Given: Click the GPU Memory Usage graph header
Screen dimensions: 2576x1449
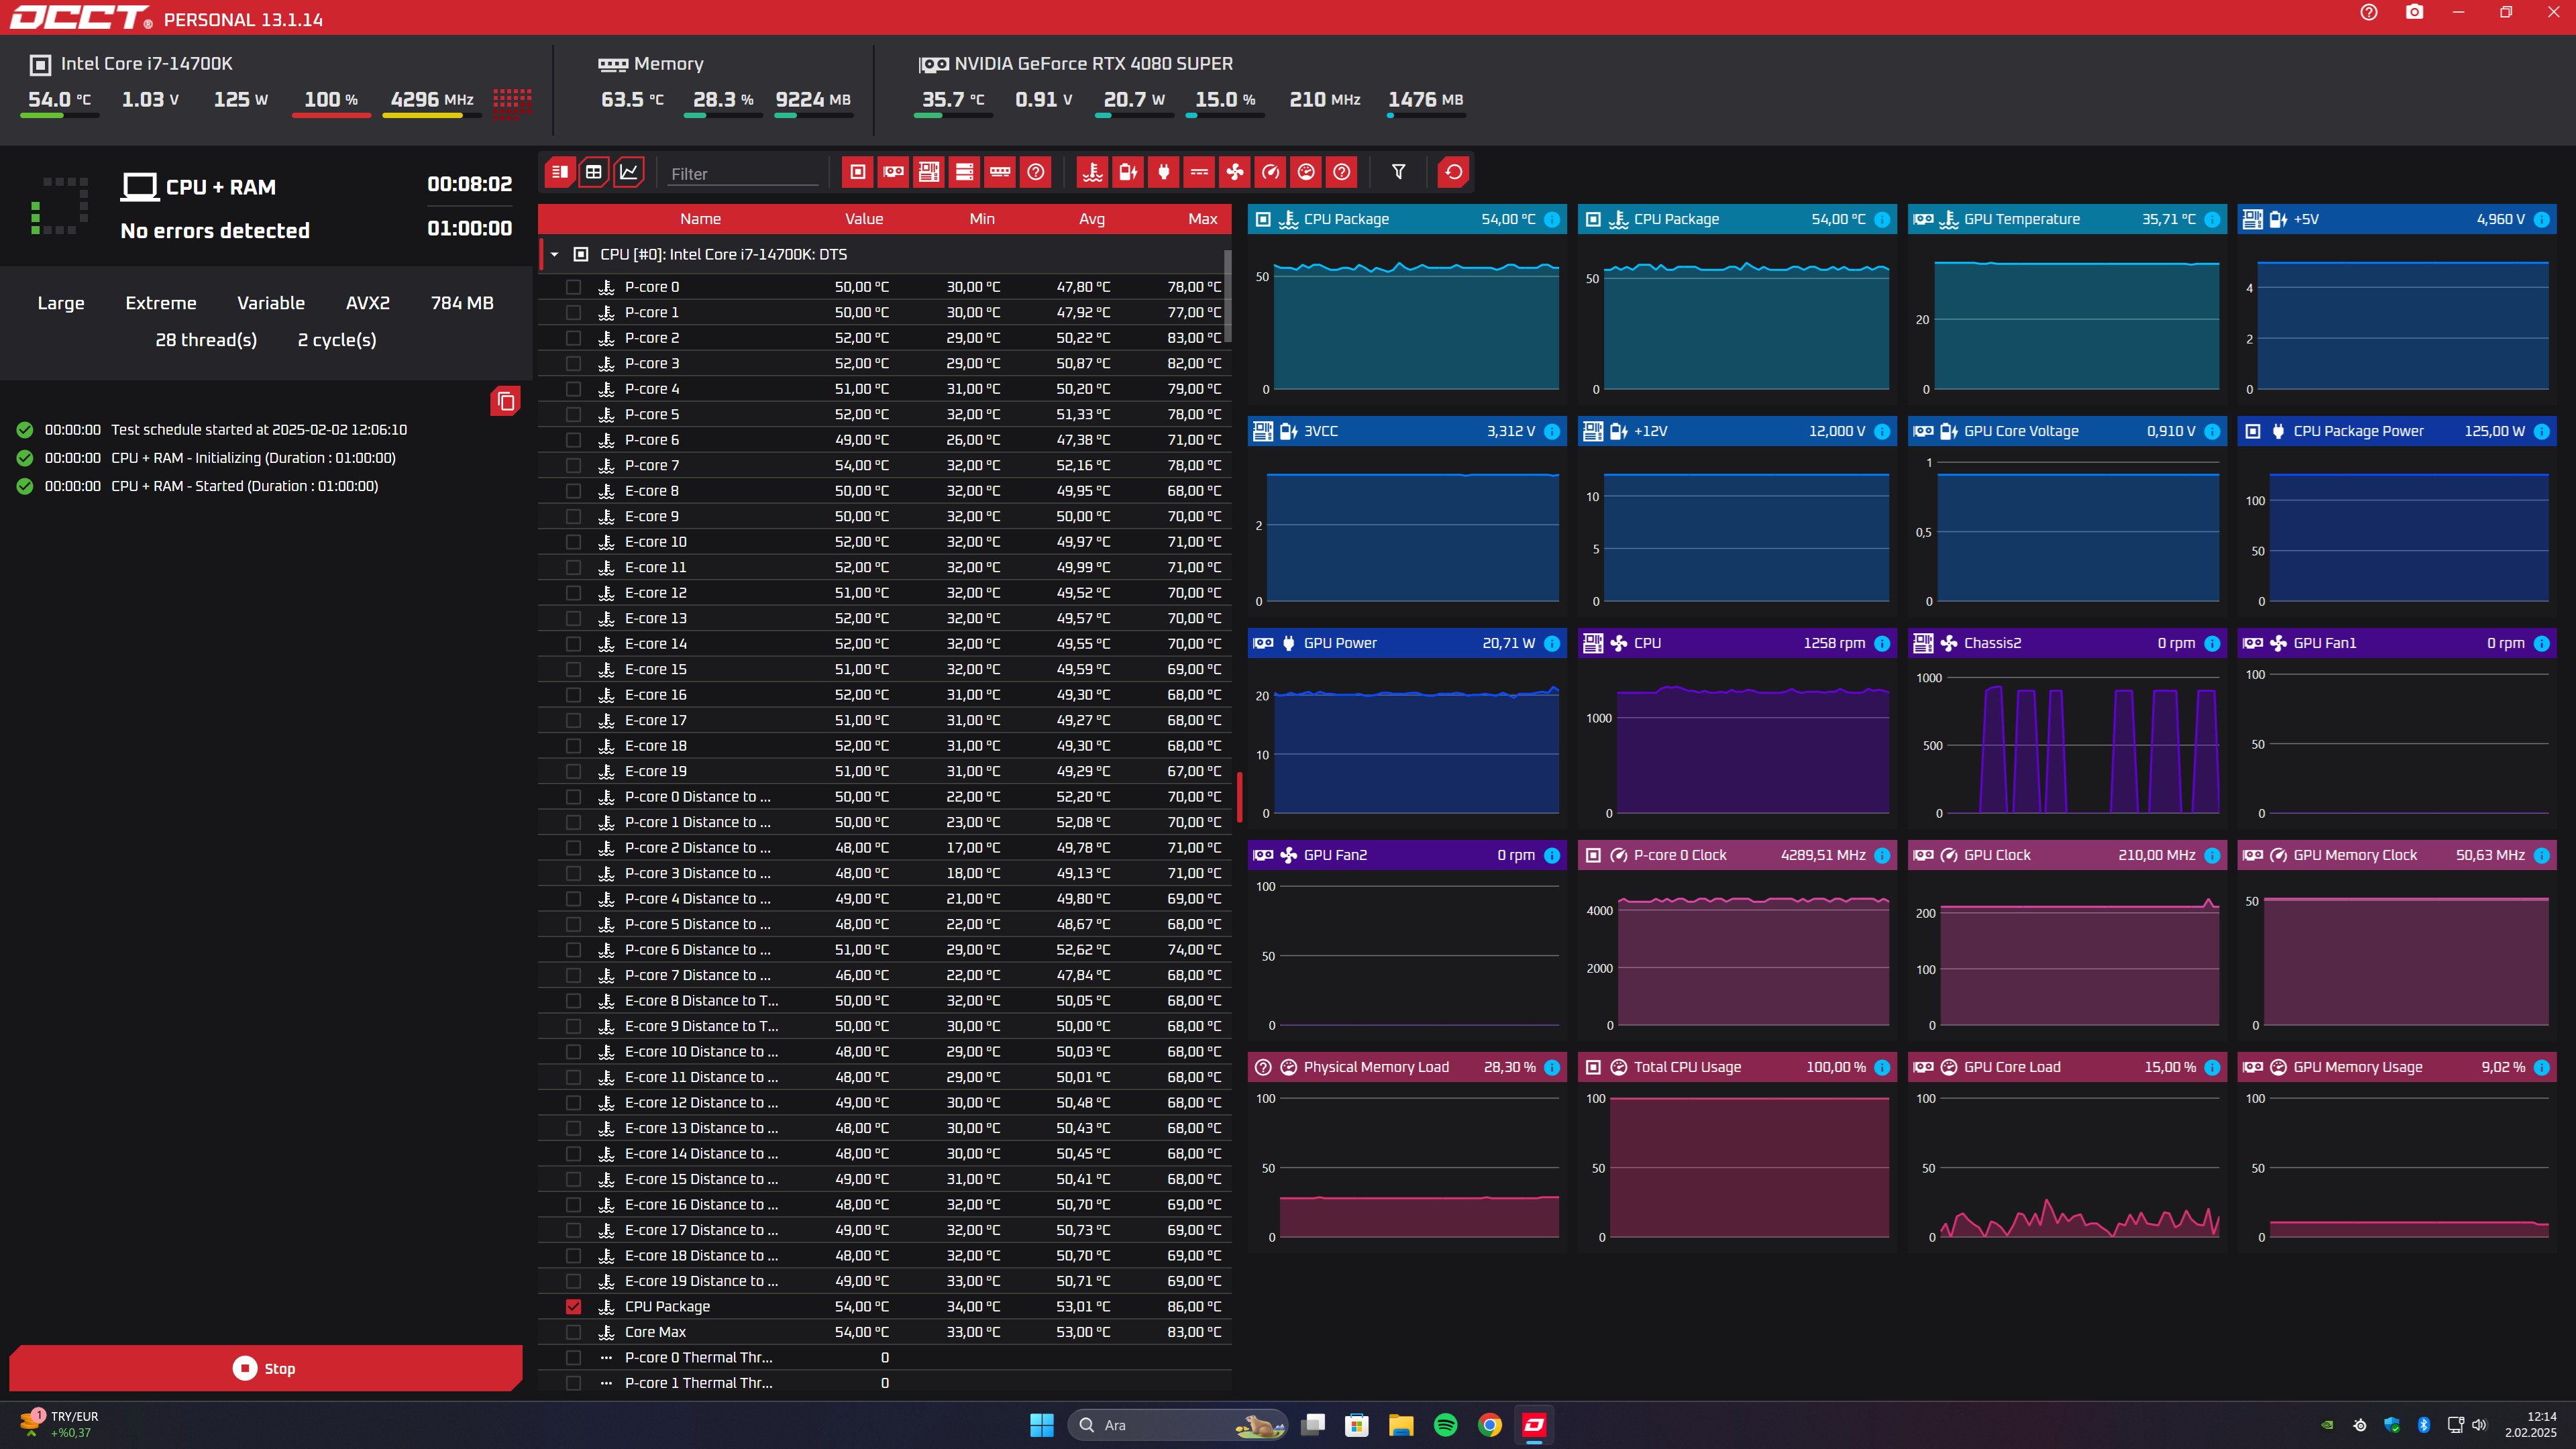Looking at the screenshot, I should coord(2397,1067).
